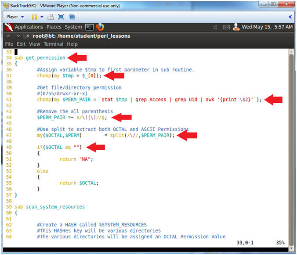Screen dimensions: 297x255
Task: Open the System menu
Action: coord(73,27)
